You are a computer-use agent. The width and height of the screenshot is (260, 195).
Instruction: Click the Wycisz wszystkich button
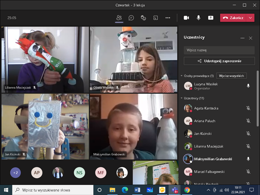click(x=231, y=76)
